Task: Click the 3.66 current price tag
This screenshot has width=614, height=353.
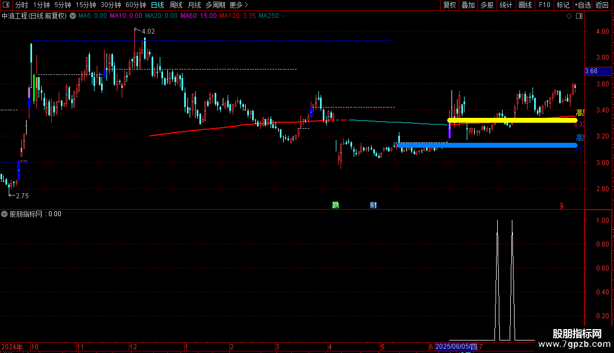Action: point(598,71)
